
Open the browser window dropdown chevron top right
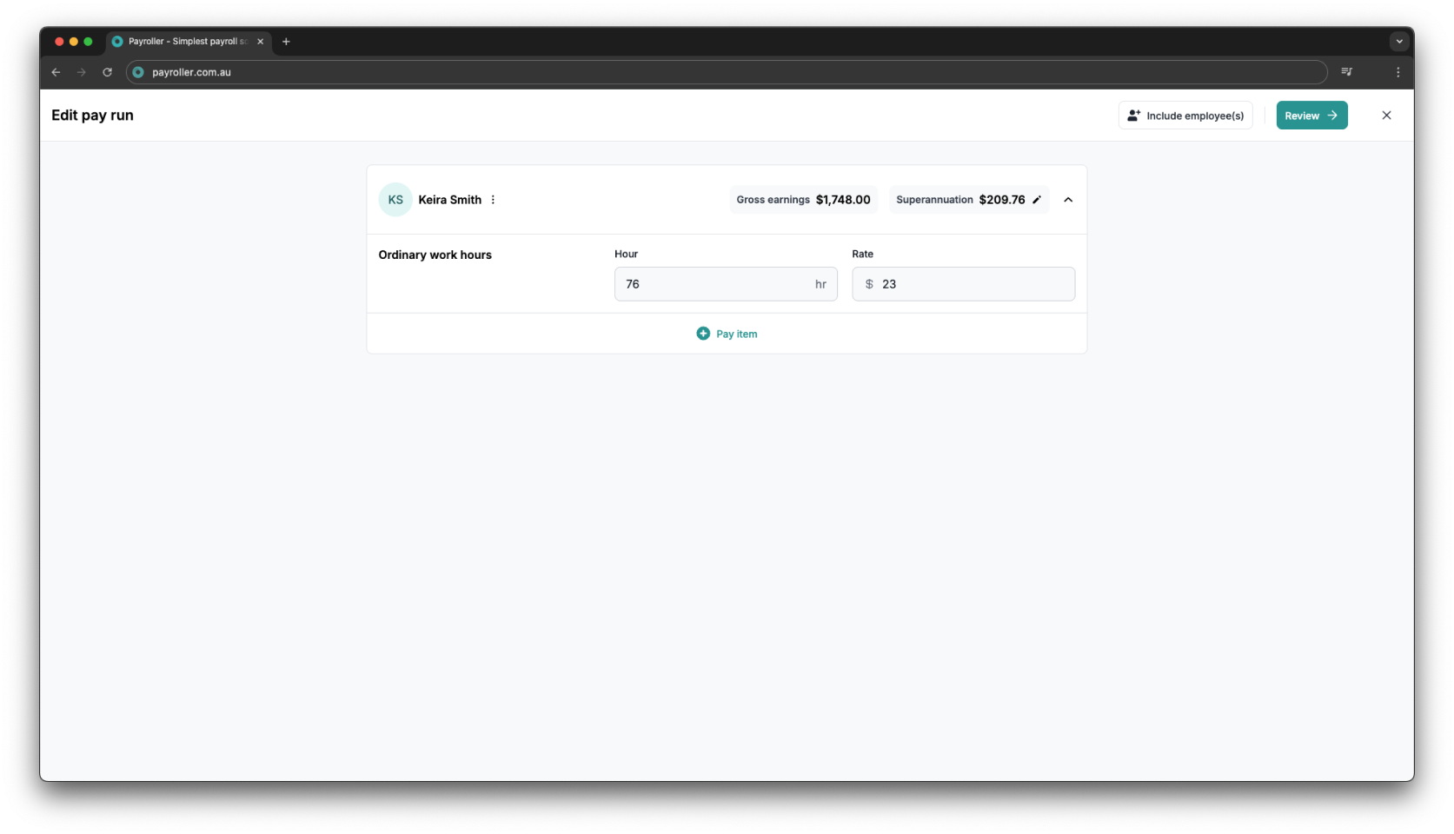point(1398,41)
